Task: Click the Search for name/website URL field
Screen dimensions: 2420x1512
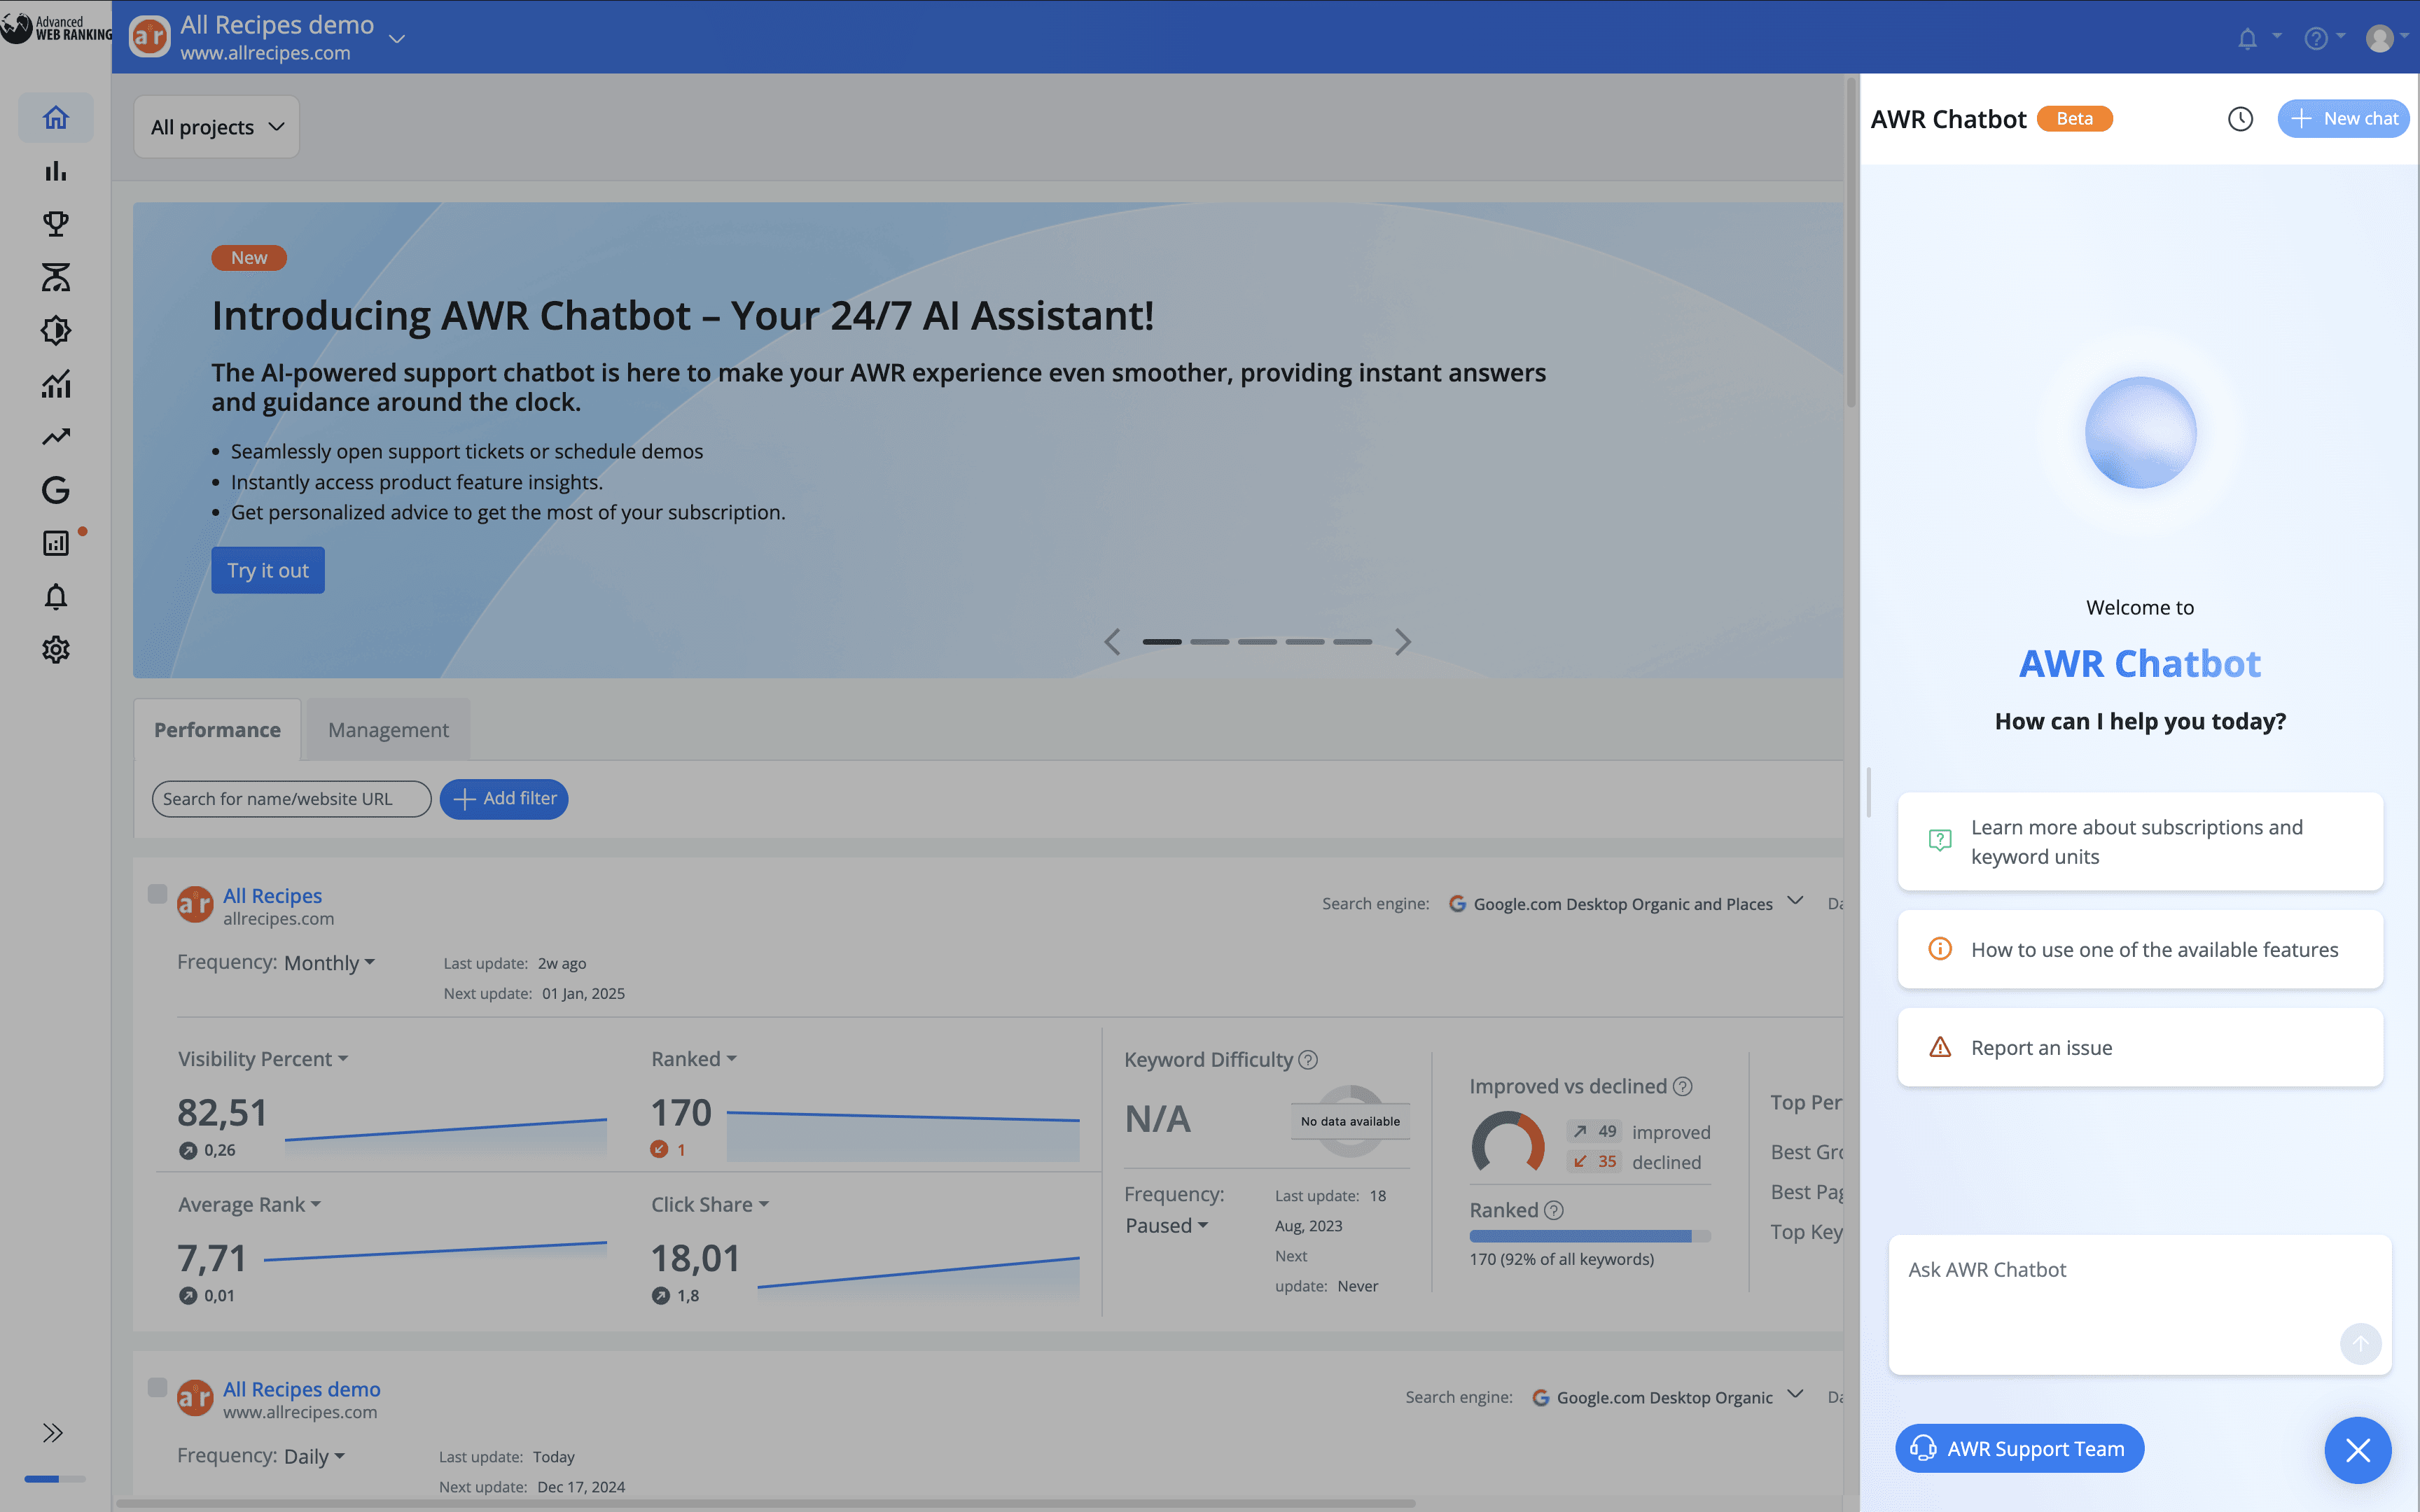Action: tap(291, 799)
